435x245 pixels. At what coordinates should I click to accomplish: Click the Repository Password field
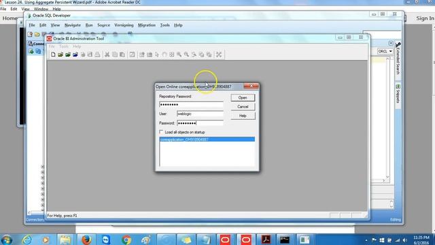pyautogui.click(x=191, y=104)
